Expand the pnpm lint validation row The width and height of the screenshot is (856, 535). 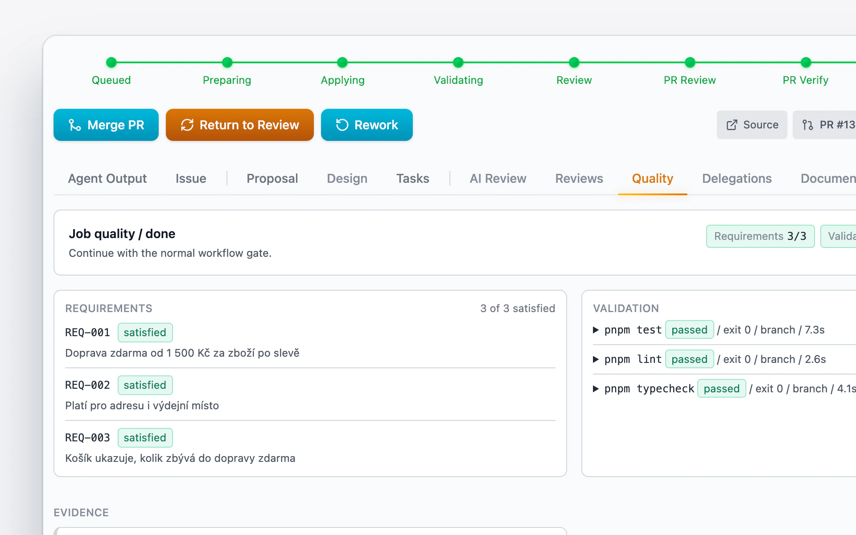point(596,359)
